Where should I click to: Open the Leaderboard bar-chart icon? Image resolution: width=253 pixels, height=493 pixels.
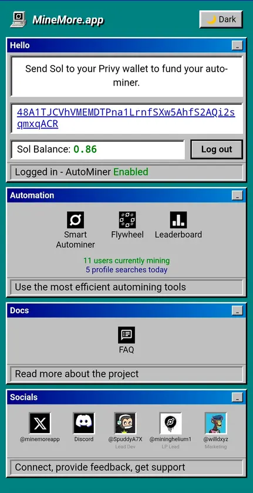(178, 220)
